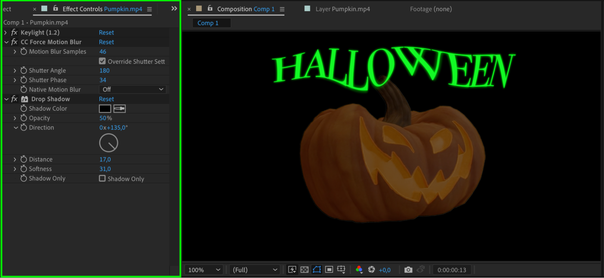Uncheck Override Shutter Settings checkbox
Image resolution: width=604 pixels, height=278 pixels.
point(102,61)
